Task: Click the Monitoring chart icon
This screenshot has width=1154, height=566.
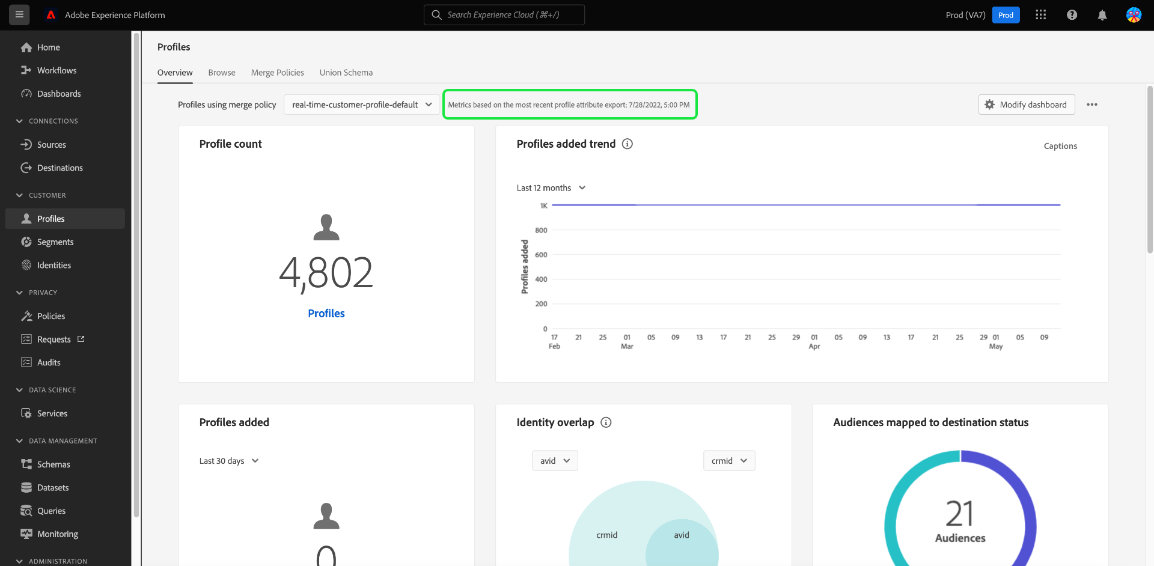Action: tap(26, 534)
